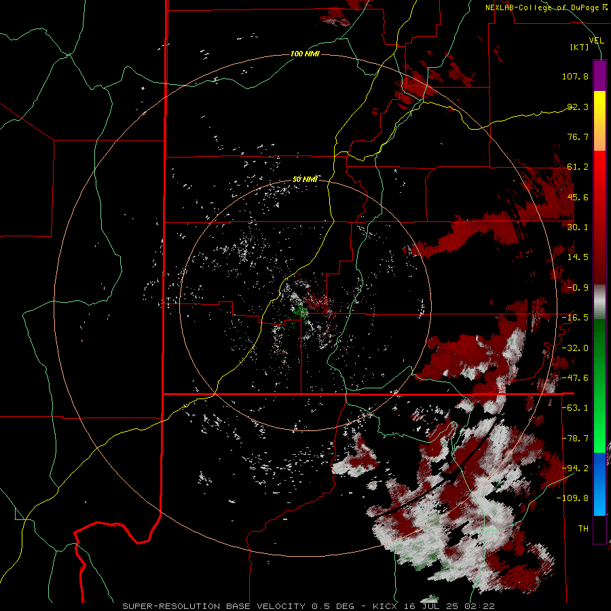Click the -47.6 color scale value
The height and width of the screenshot is (611, 611).
pyautogui.click(x=575, y=378)
